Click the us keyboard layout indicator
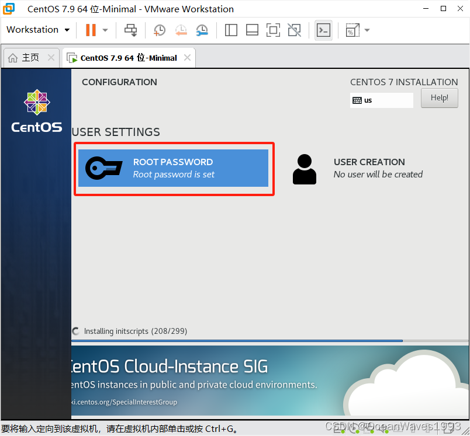Image resolution: width=470 pixels, height=436 pixels. pyautogui.click(x=381, y=100)
